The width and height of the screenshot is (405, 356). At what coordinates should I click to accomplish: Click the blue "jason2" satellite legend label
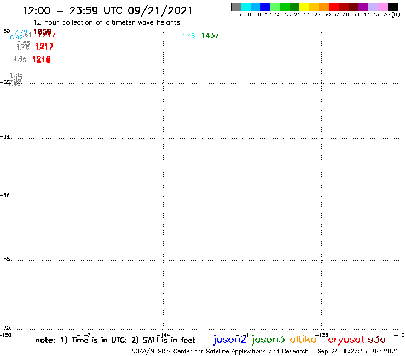click(230, 340)
